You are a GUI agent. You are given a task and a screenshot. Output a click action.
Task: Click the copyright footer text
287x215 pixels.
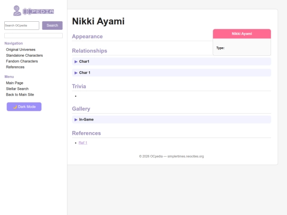click(x=171, y=156)
